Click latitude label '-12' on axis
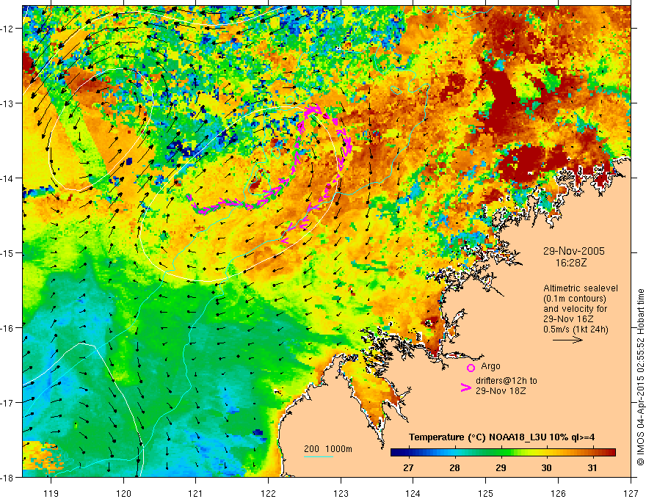Viewport: 646px width, 499px height. click(8, 29)
